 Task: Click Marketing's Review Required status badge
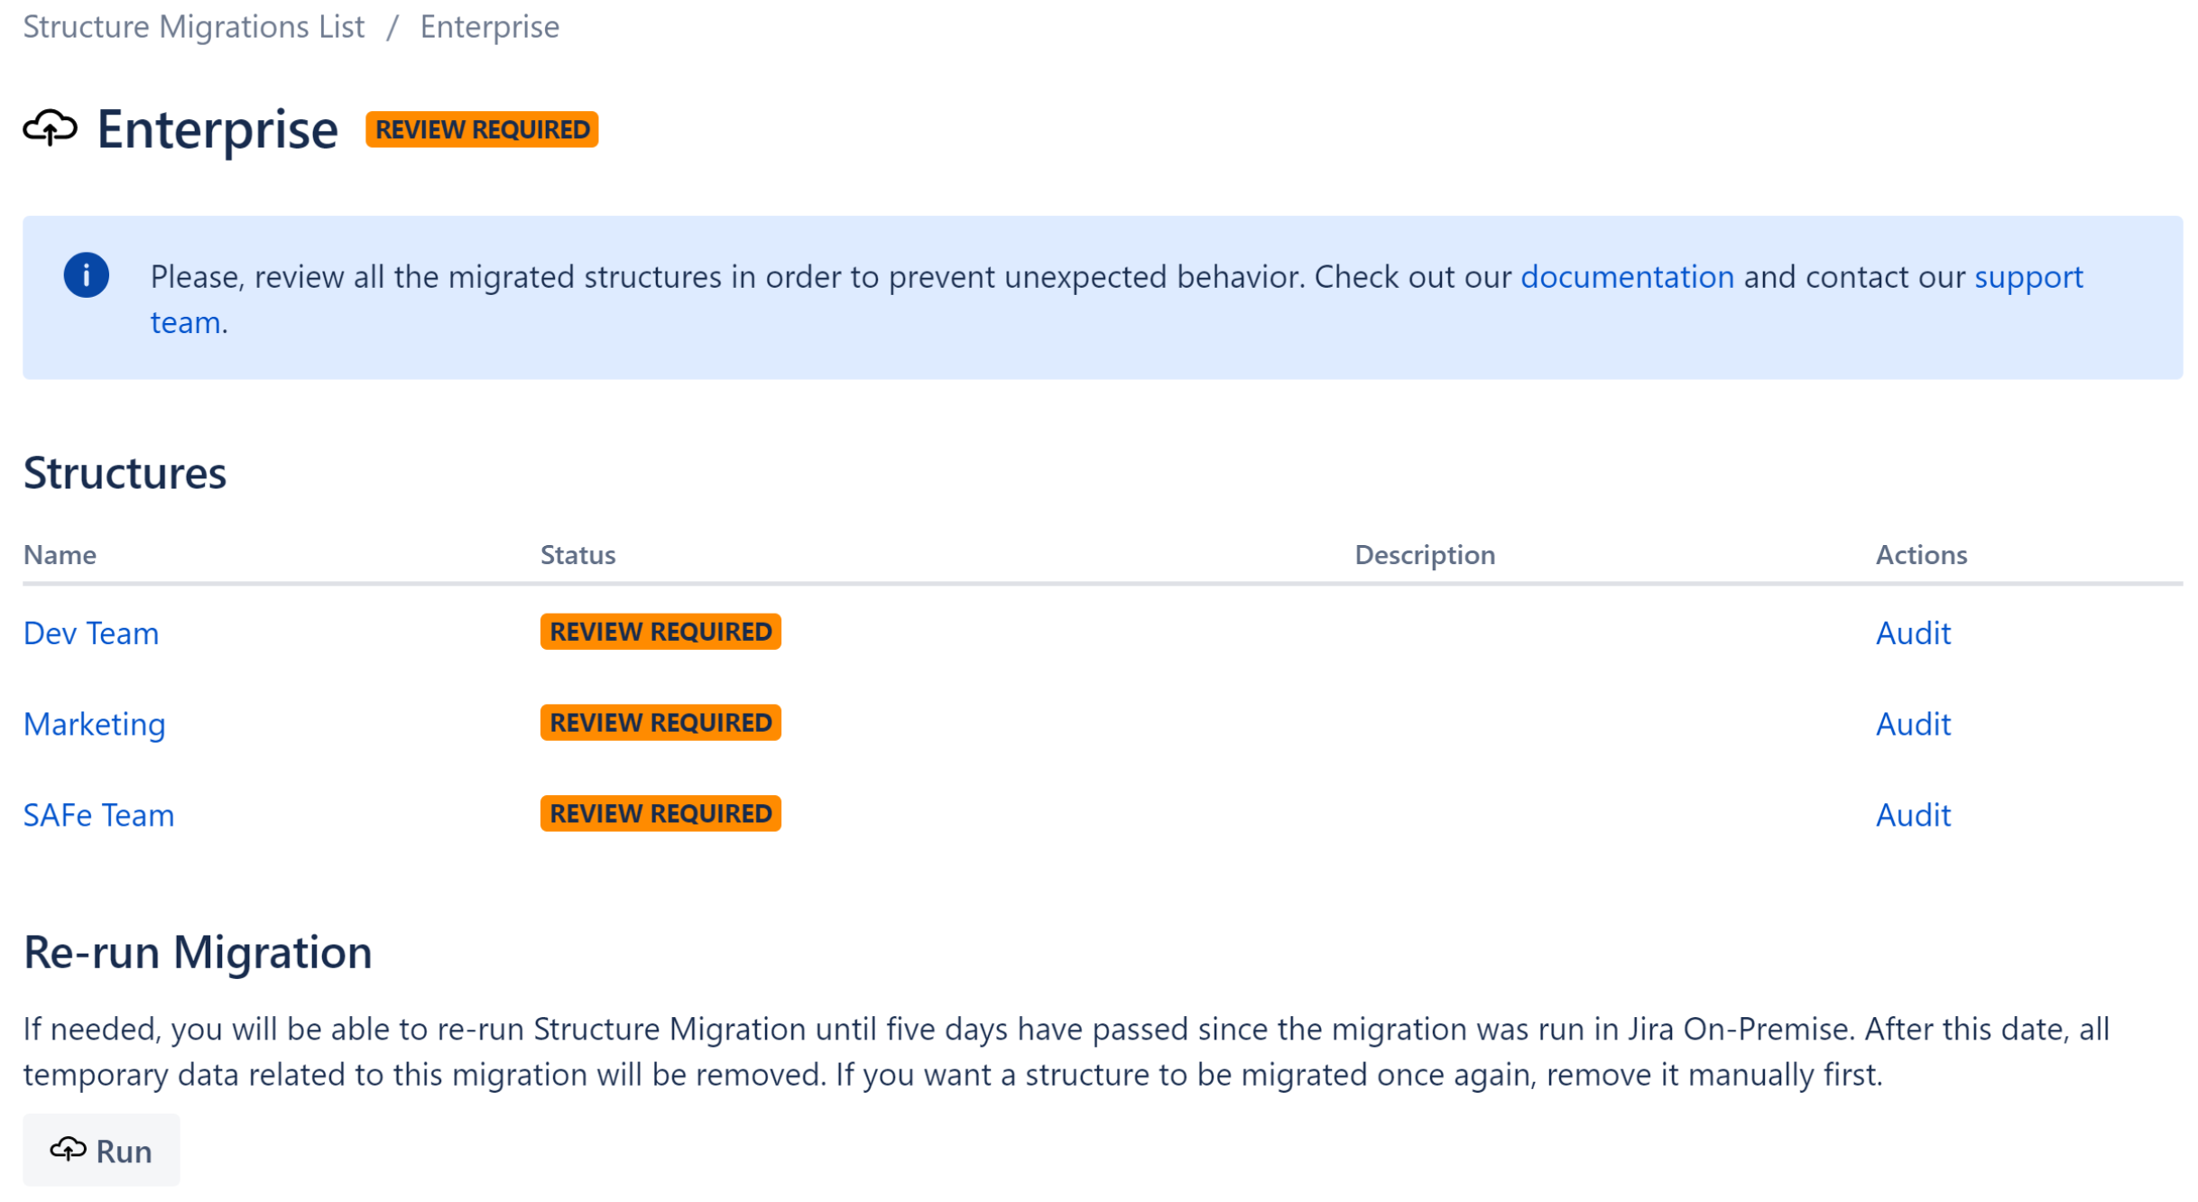point(660,723)
